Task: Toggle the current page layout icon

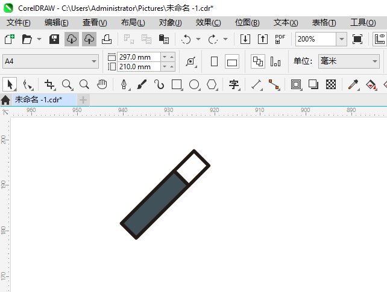Action: (x=275, y=61)
